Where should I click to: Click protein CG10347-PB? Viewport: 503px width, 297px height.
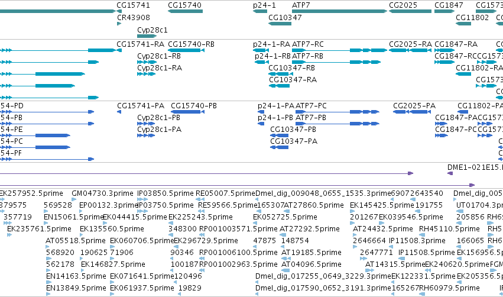tap(293, 130)
